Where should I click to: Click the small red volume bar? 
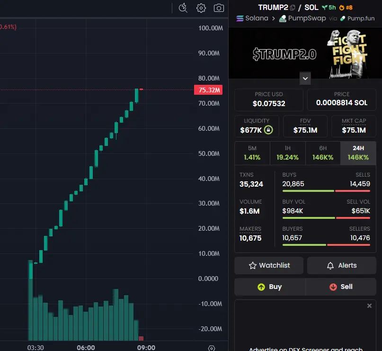point(141,338)
